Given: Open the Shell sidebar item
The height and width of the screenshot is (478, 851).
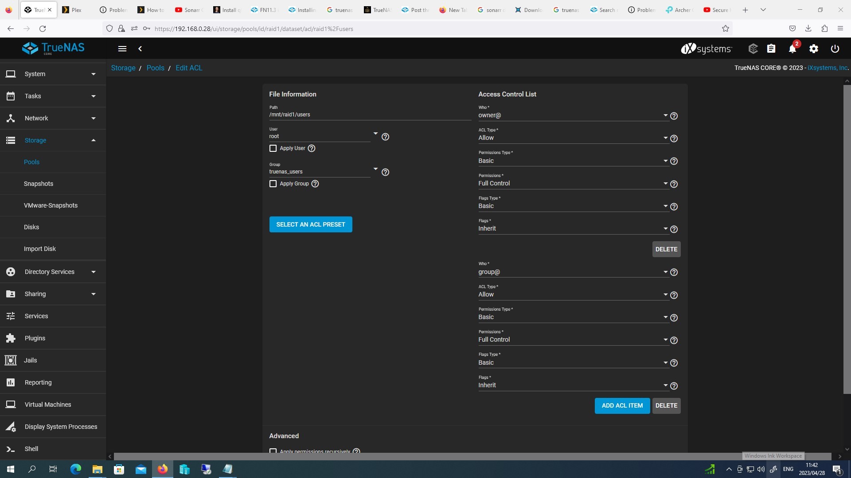Looking at the screenshot, I should click(x=53, y=449).
